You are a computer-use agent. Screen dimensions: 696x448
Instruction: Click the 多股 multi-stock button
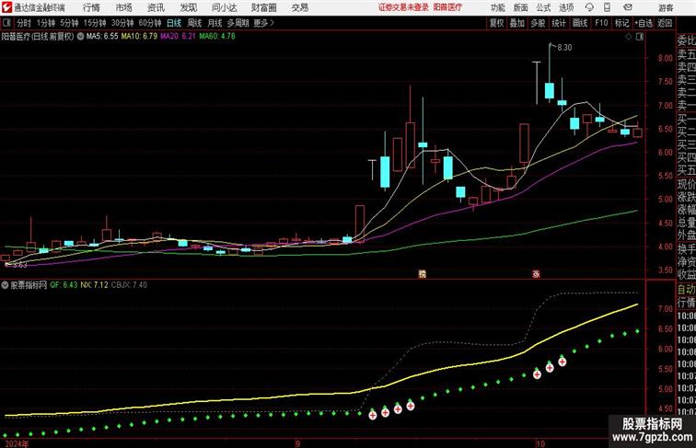538,23
